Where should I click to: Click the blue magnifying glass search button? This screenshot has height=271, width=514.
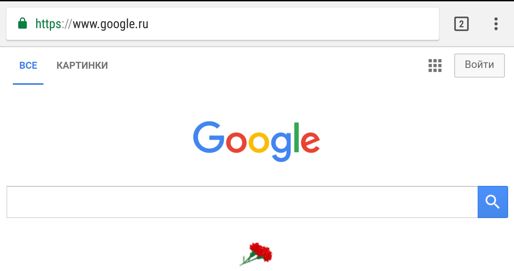coord(493,202)
